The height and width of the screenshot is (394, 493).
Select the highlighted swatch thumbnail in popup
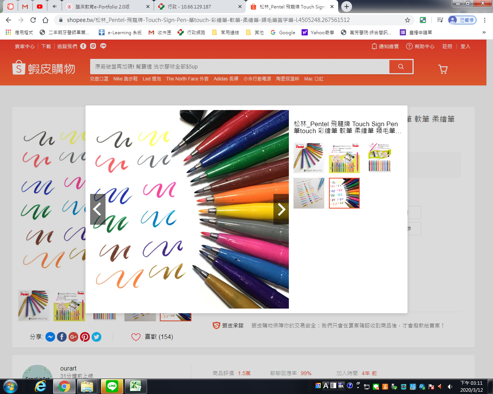344,193
